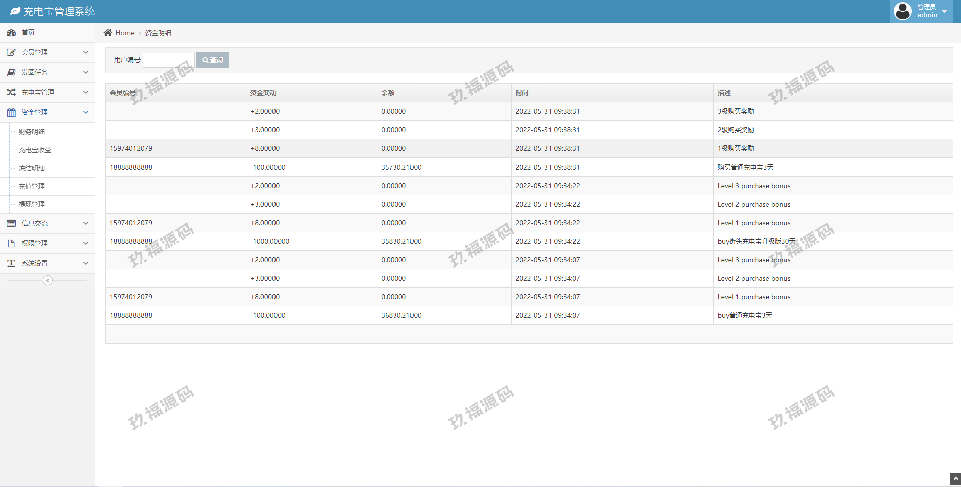The image size is (961, 487).
Task: Click the shuffle icon for 充电宝管理
Action: coord(11,92)
